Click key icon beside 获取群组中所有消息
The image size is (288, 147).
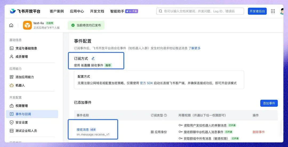181,138
